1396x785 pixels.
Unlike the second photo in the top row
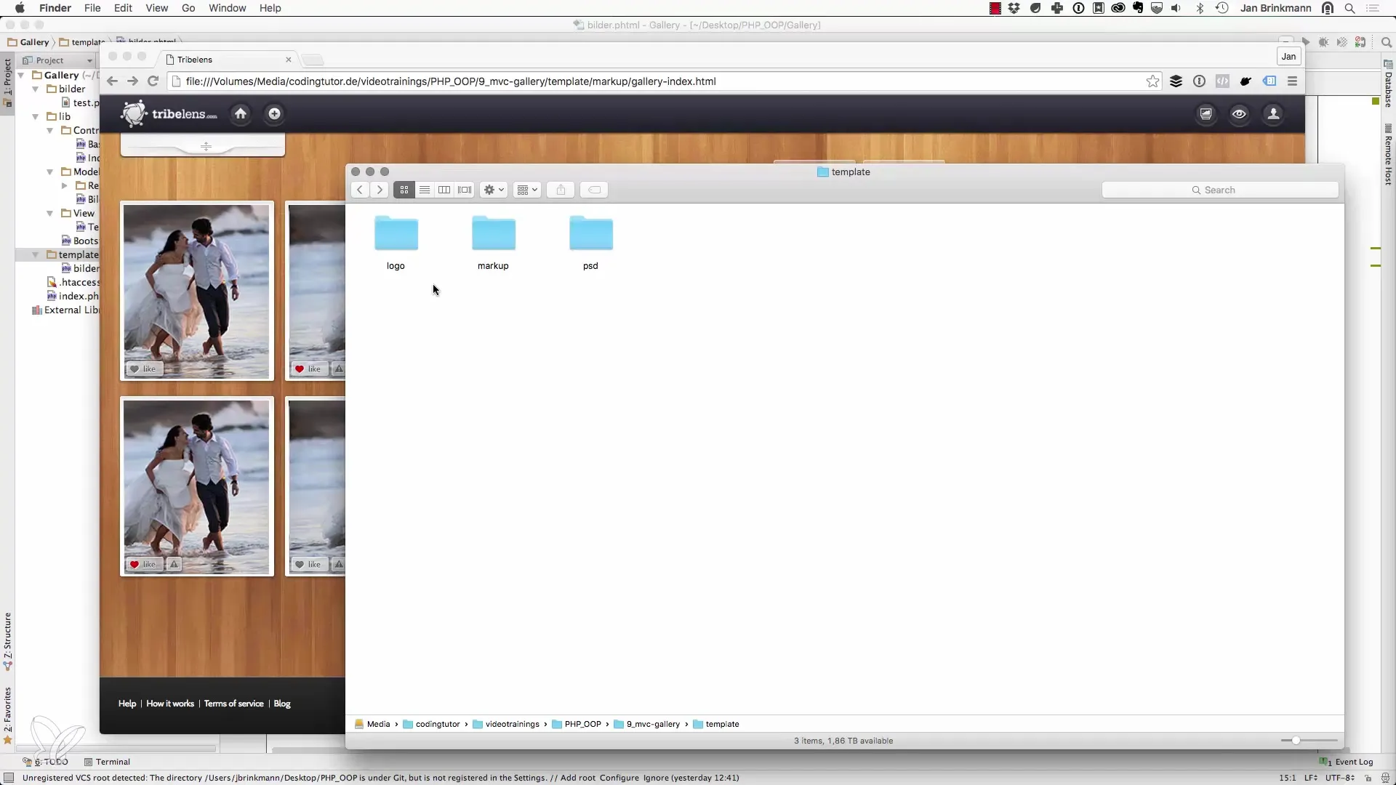tap(308, 369)
